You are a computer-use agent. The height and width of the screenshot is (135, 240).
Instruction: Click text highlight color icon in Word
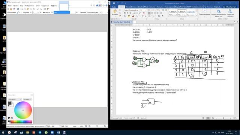click(129, 16)
